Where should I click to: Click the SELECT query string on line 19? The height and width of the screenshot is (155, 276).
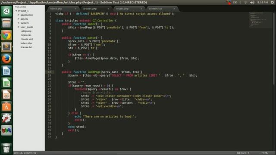click(135, 76)
